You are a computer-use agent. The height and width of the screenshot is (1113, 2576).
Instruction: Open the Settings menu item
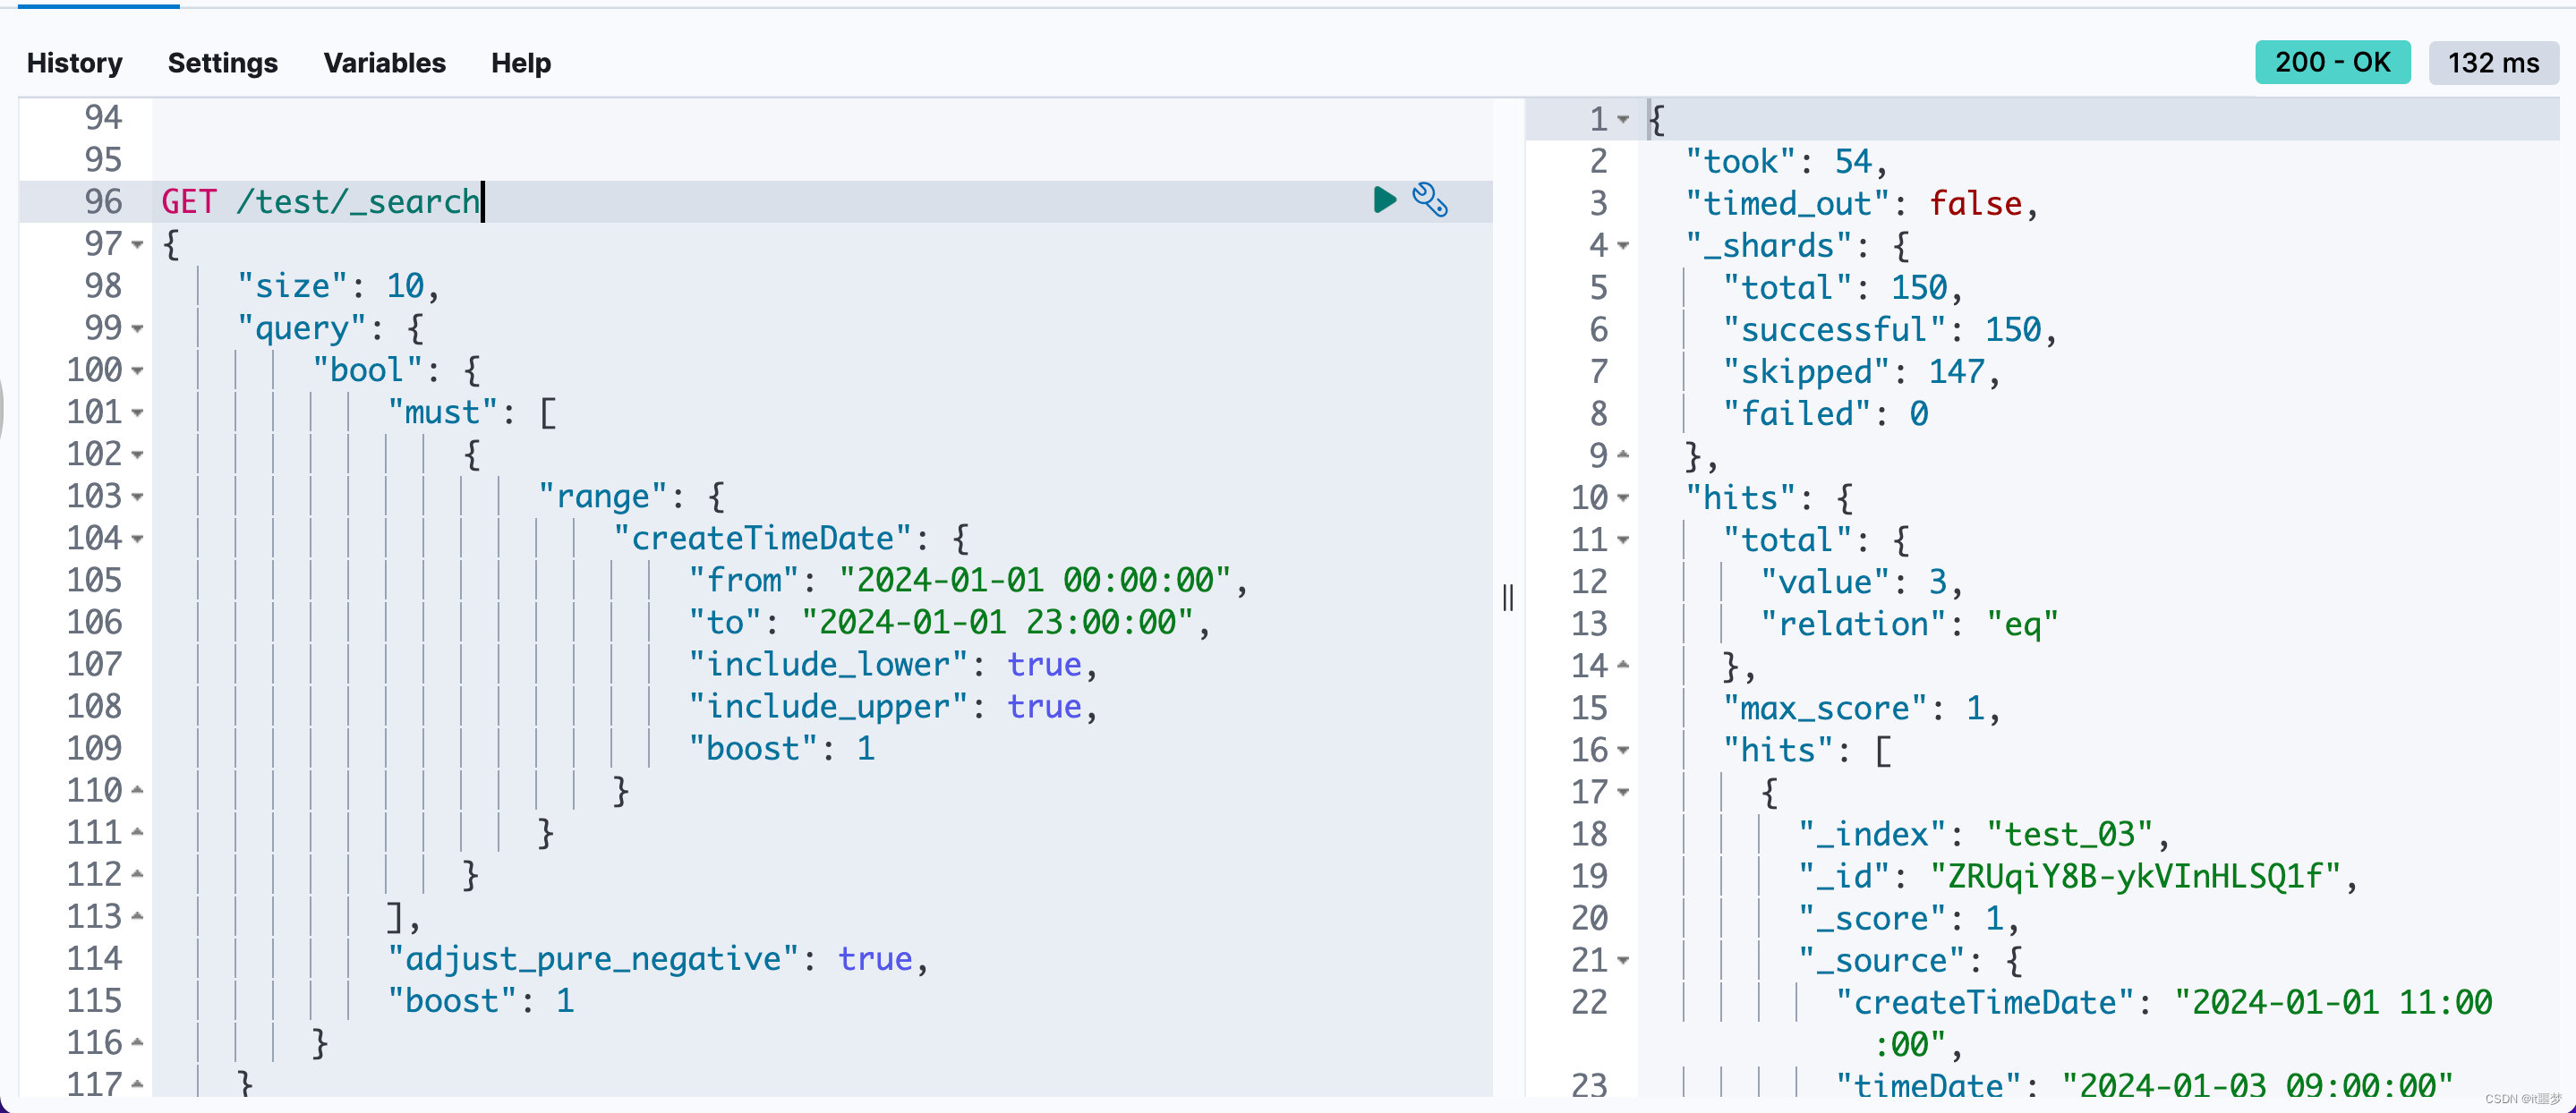coord(222,63)
